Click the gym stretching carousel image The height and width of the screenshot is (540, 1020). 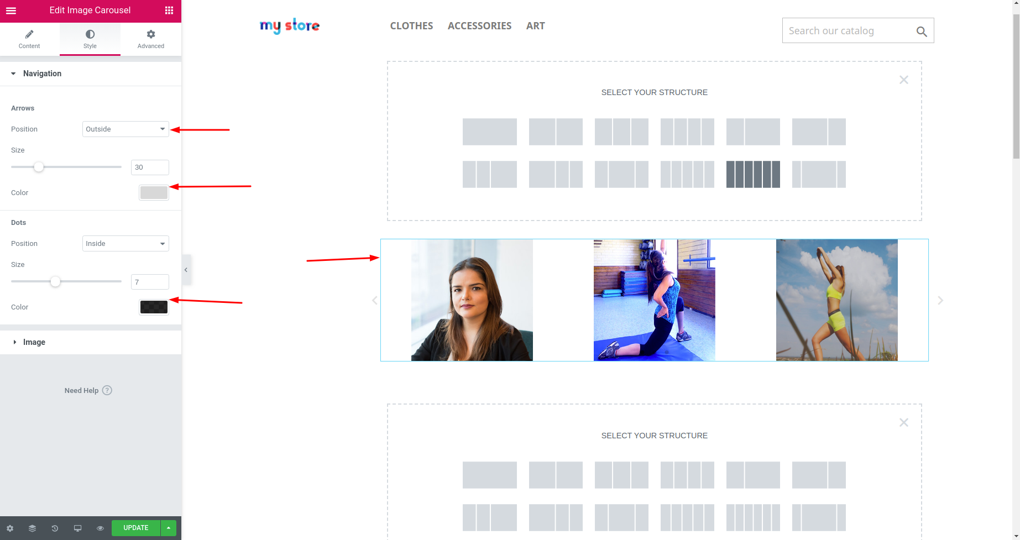point(655,300)
